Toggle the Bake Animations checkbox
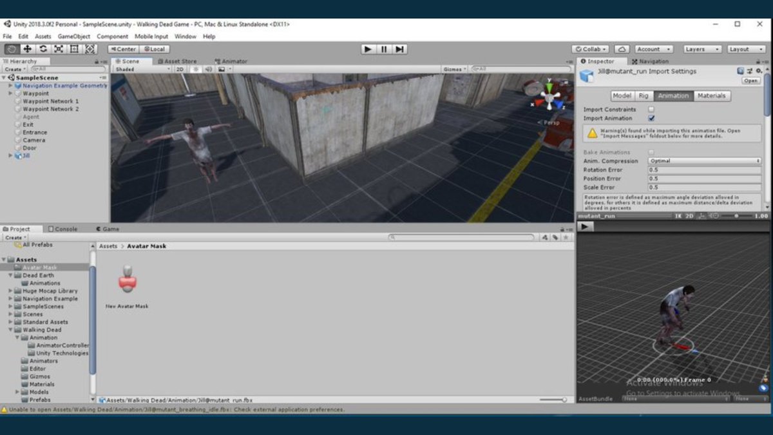This screenshot has height=435, width=773. click(x=651, y=152)
